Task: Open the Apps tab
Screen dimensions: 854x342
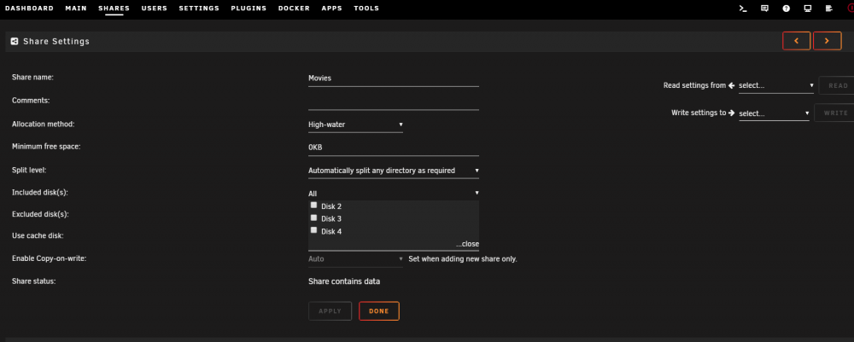Action: [x=331, y=9]
